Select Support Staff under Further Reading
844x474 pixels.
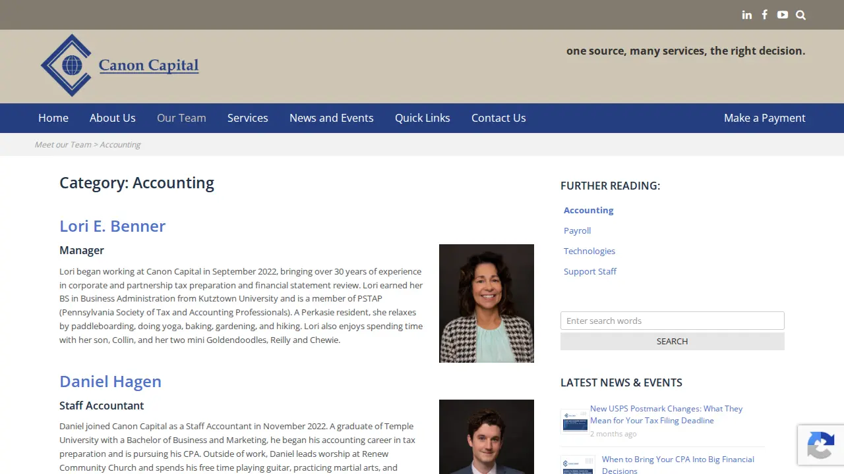[x=590, y=271]
